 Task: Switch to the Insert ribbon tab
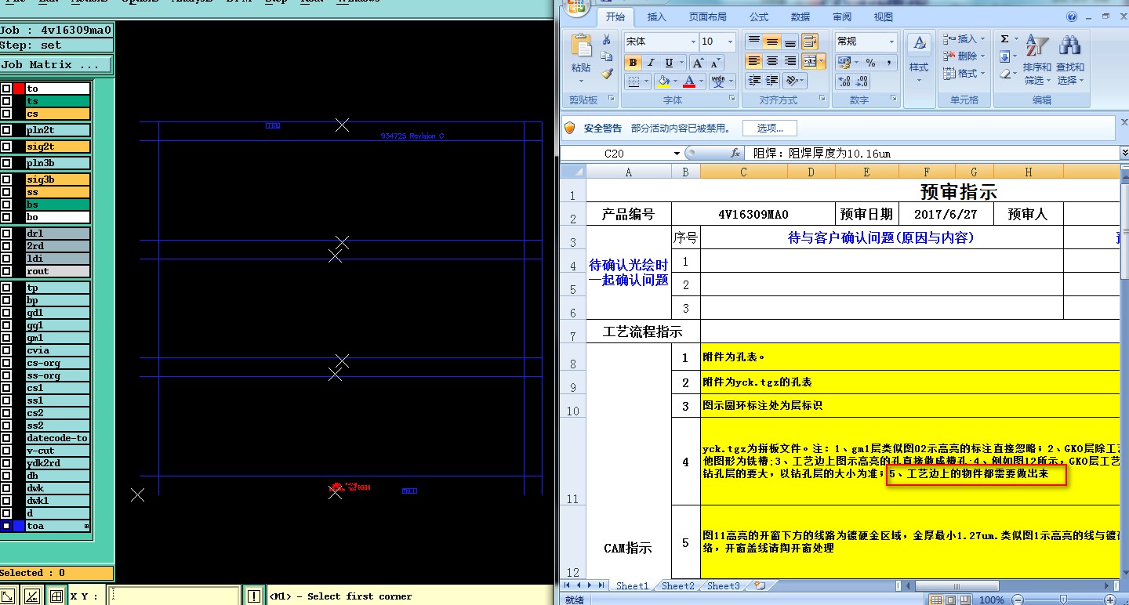[656, 17]
